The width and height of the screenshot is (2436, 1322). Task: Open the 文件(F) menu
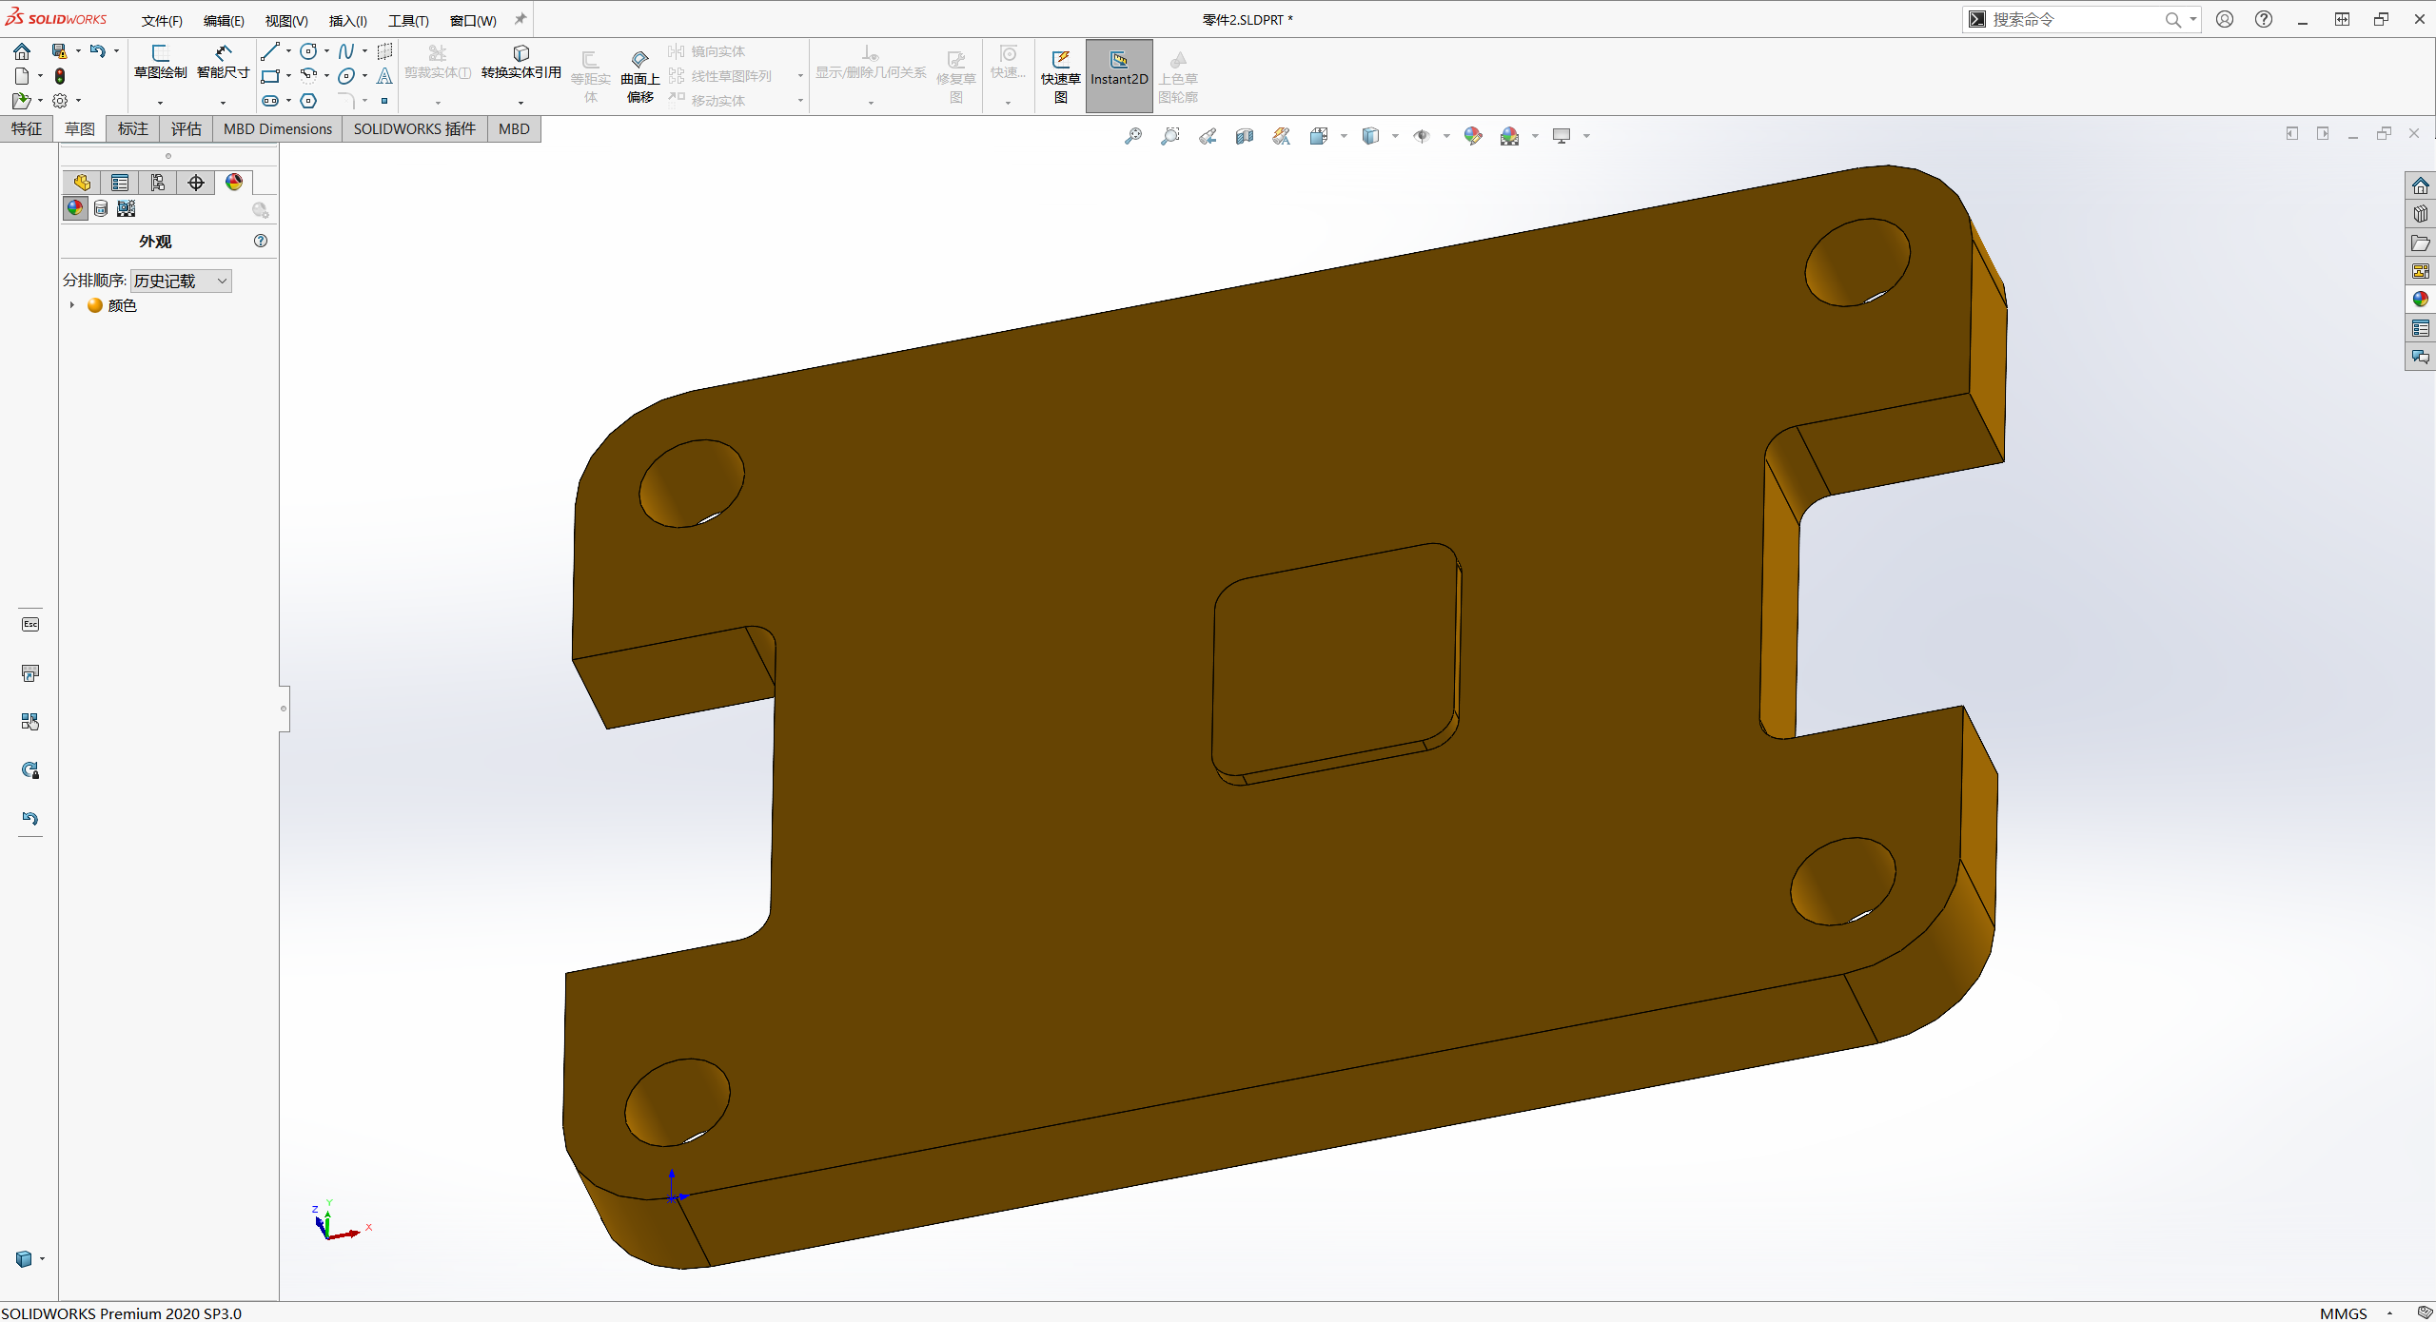click(162, 21)
